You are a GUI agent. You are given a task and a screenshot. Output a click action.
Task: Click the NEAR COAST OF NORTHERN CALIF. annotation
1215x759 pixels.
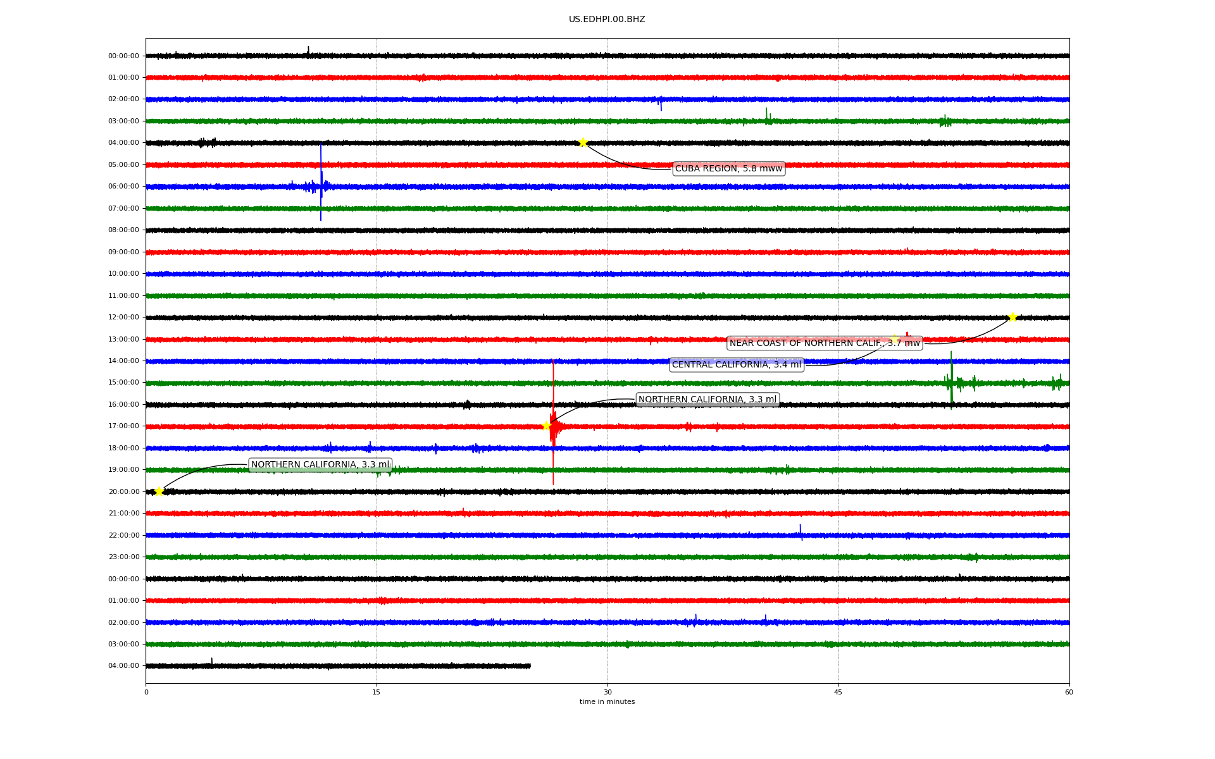click(x=825, y=343)
